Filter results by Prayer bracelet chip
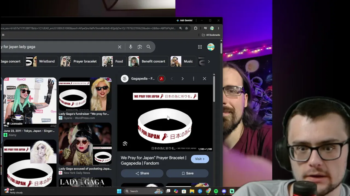The image size is (350, 196). 80,62
